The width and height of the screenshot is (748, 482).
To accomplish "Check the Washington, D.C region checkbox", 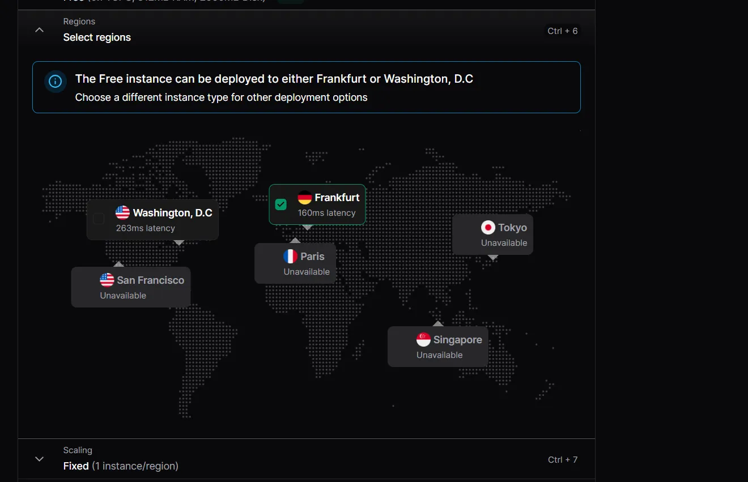I will [x=99, y=219].
